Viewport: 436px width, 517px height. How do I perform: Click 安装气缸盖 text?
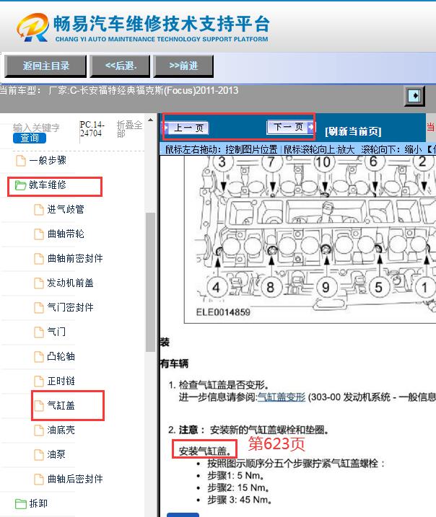[x=204, y=451]
